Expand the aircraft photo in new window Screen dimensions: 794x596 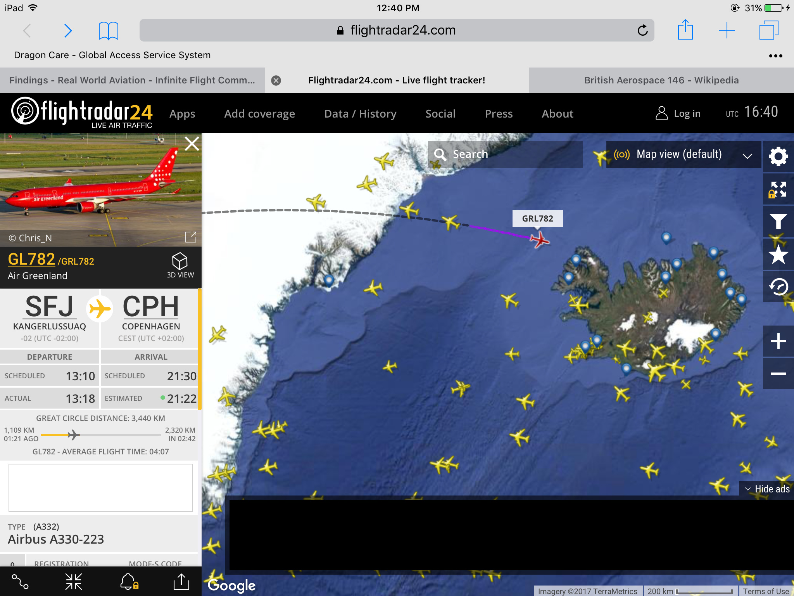191,237
